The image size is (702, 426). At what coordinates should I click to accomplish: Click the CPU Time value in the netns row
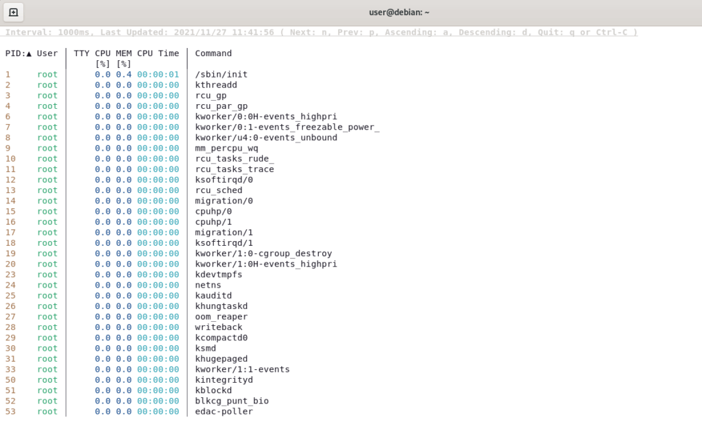pos(158,285)
